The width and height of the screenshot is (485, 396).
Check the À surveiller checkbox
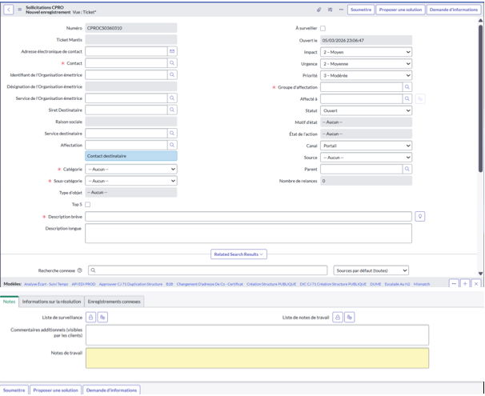pos(323,28)
